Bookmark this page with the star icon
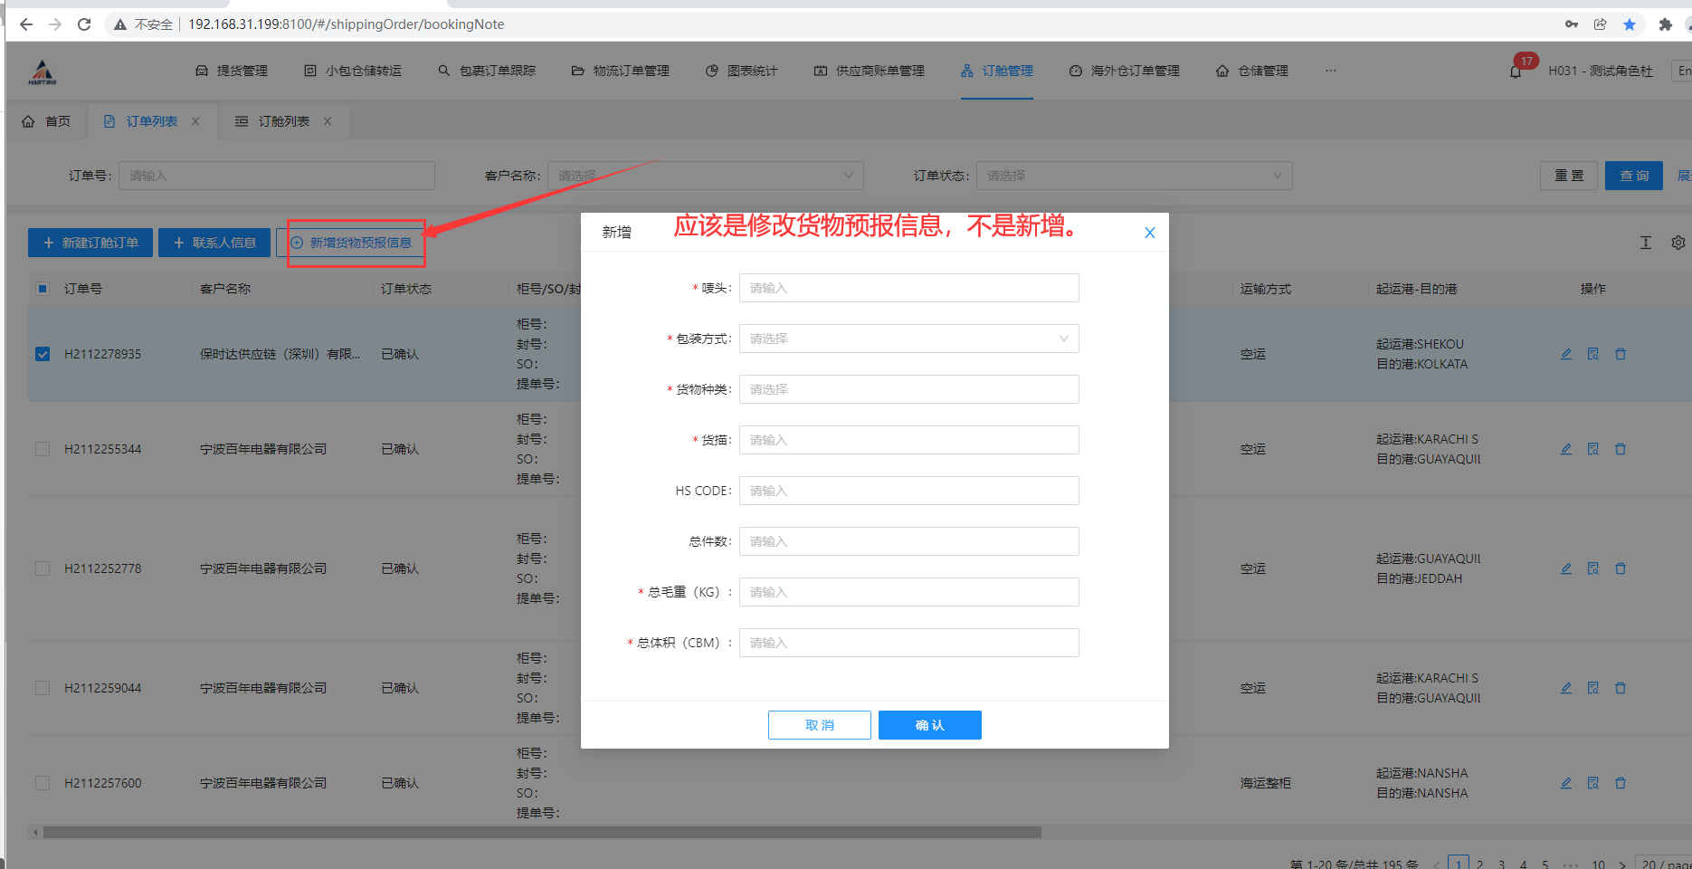The height and width of the screenshot is (869, 1692). point(1630,24)
